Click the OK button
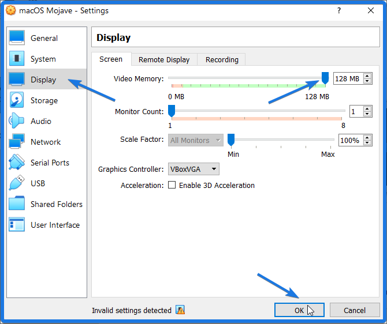The image size is (387, 324). (x=299, y=310)
